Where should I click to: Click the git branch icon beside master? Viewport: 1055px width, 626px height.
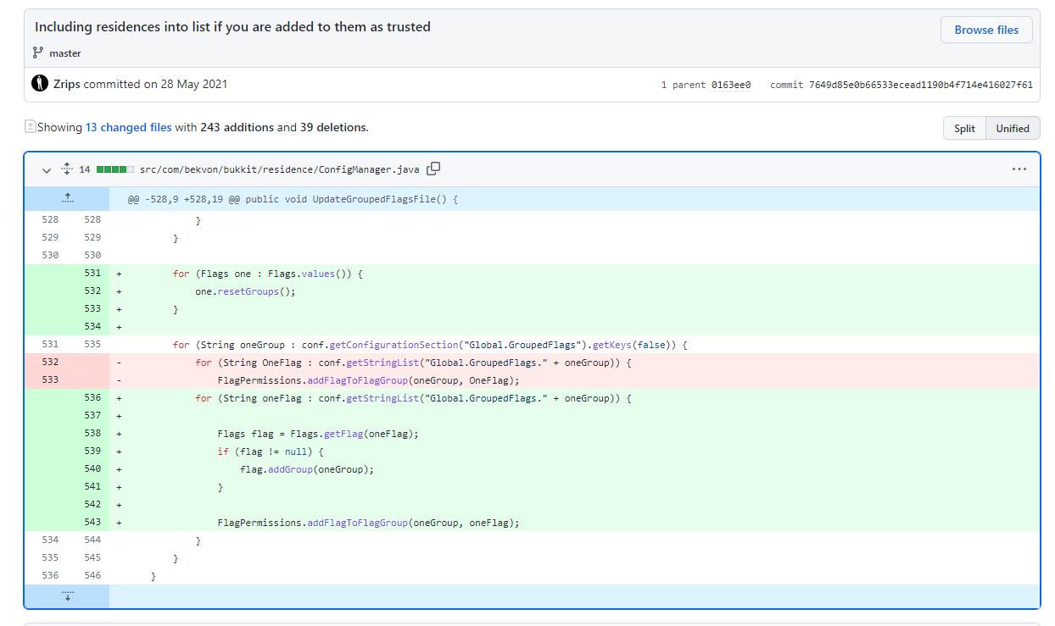click(37, 53)
